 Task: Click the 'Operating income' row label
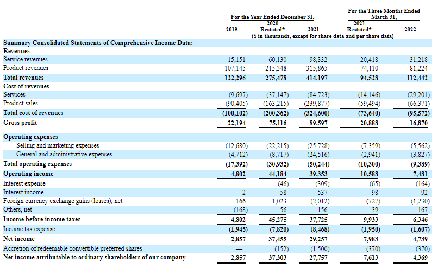click(28, 174)
